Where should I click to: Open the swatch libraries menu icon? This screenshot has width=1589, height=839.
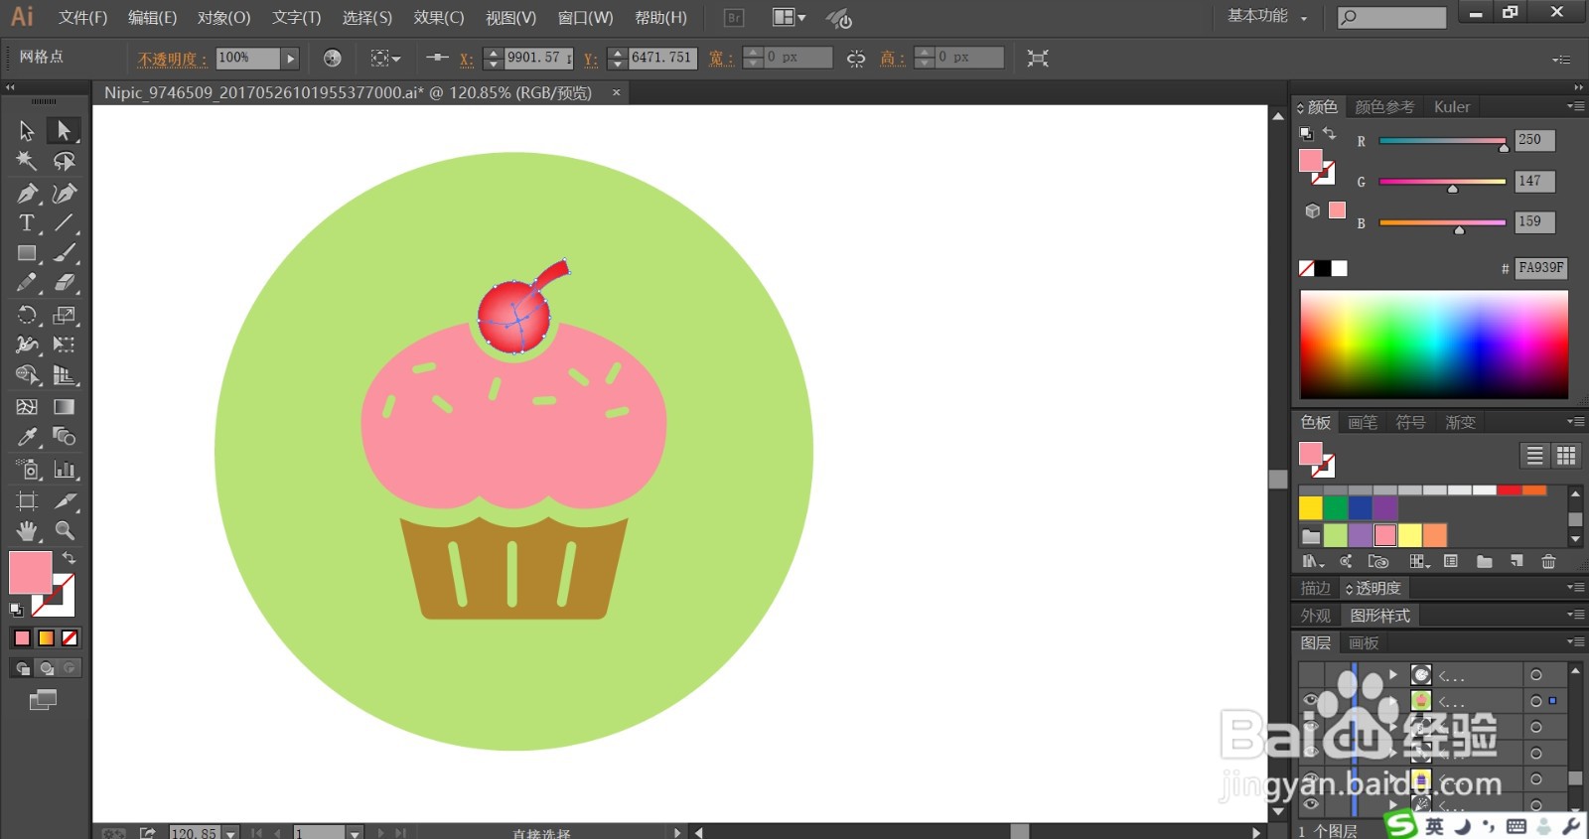1313,562
